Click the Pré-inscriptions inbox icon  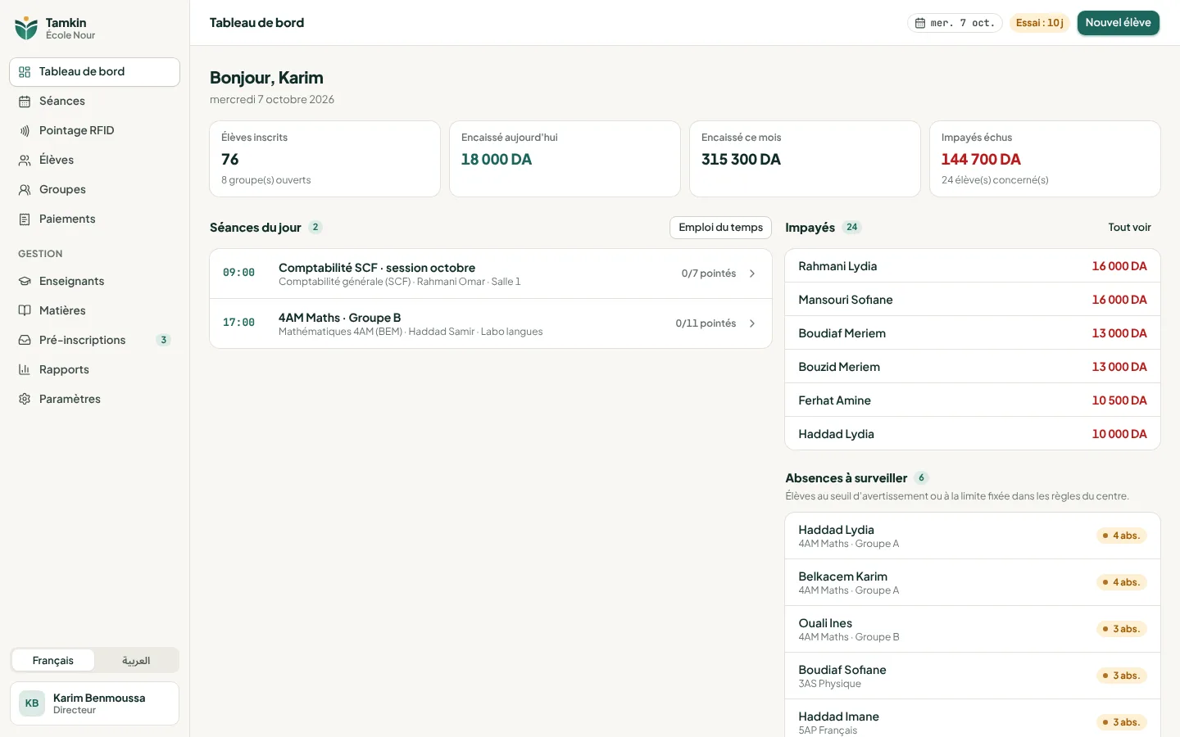[x=25, y=341]
